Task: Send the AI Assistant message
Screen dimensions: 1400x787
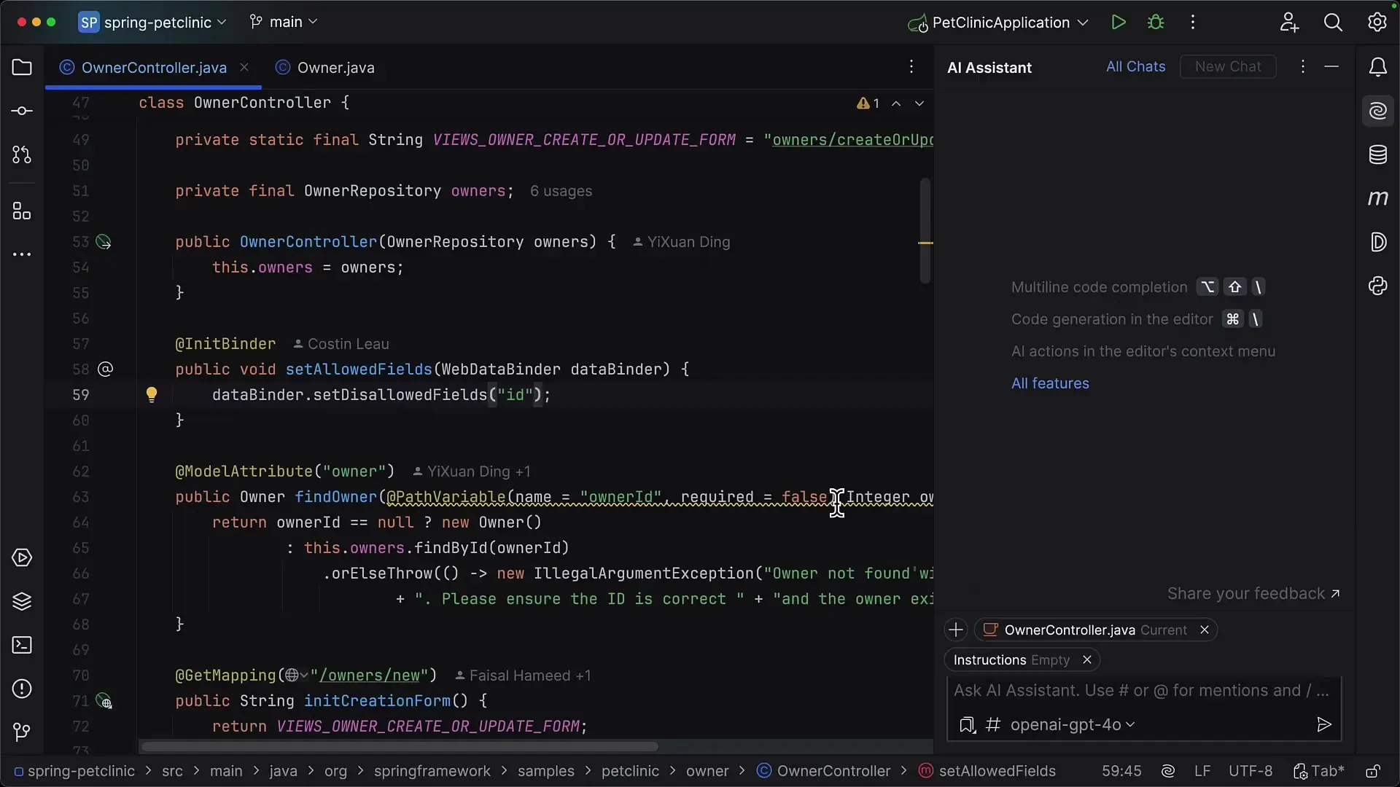Action: [1323, 724]
